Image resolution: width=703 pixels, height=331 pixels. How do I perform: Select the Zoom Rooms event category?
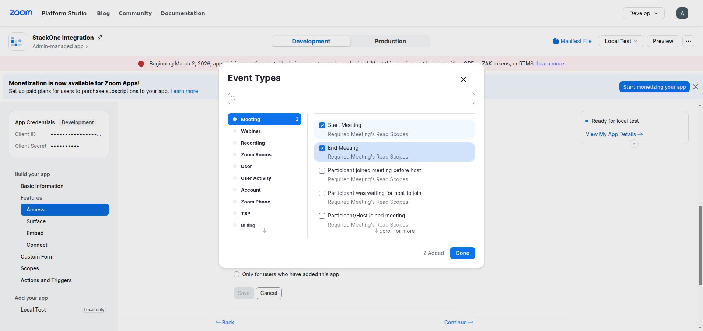pyautogui.click(x=265, y=154)
